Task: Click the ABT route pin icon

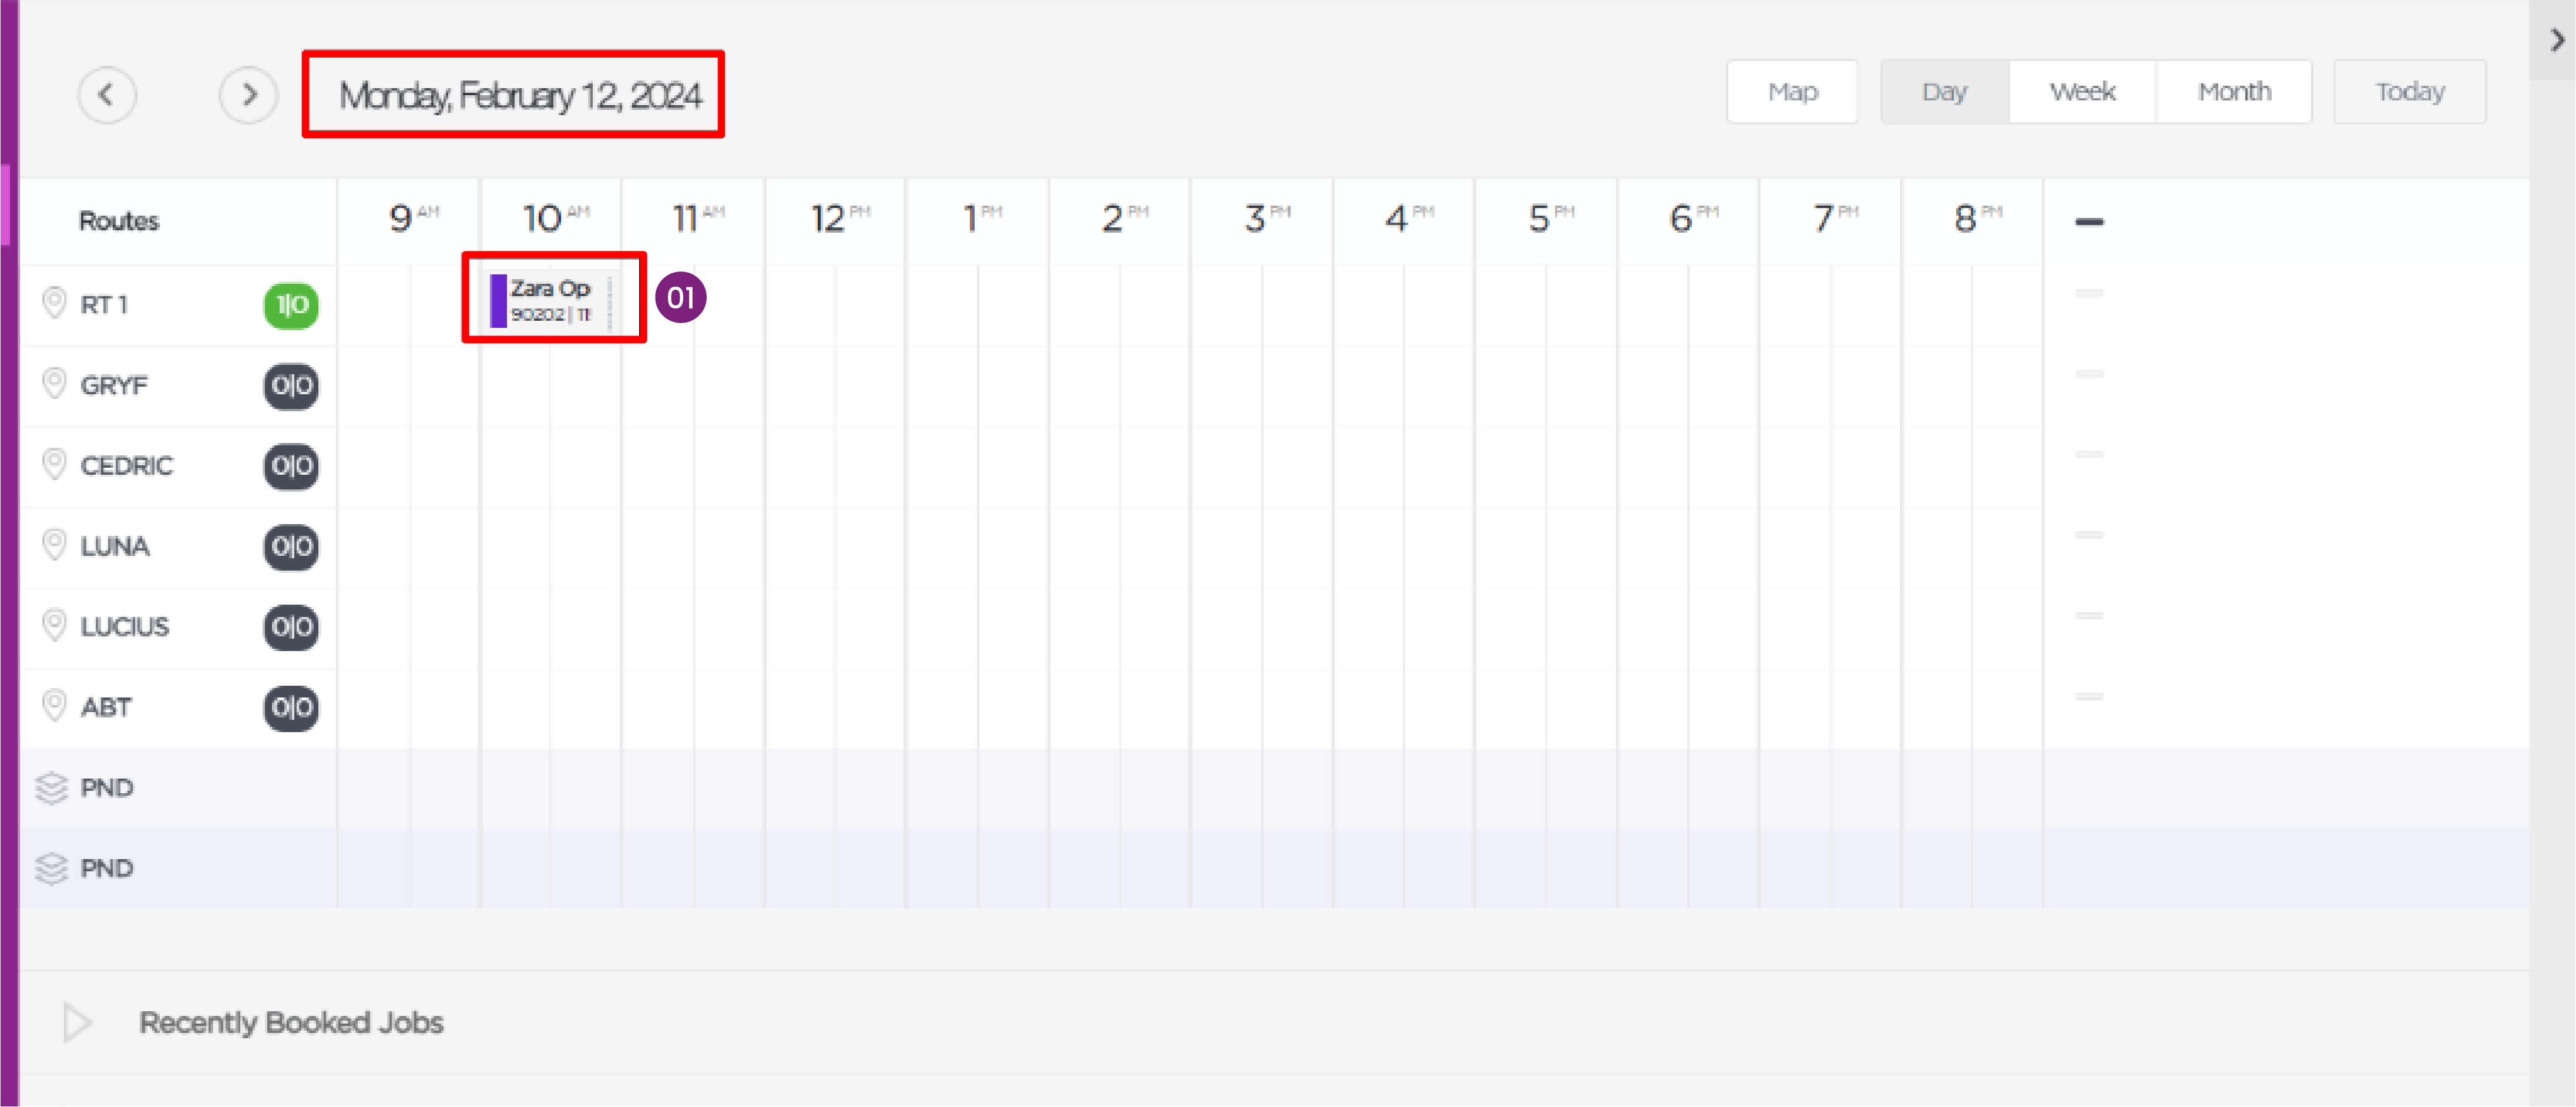Action: 54,706
